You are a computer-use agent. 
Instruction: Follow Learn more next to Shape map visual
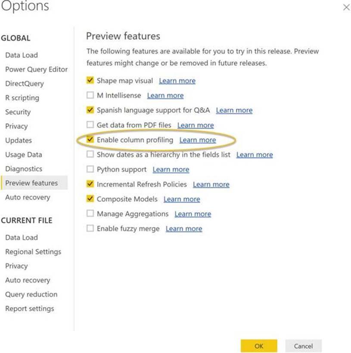click(x=177, y=81)
